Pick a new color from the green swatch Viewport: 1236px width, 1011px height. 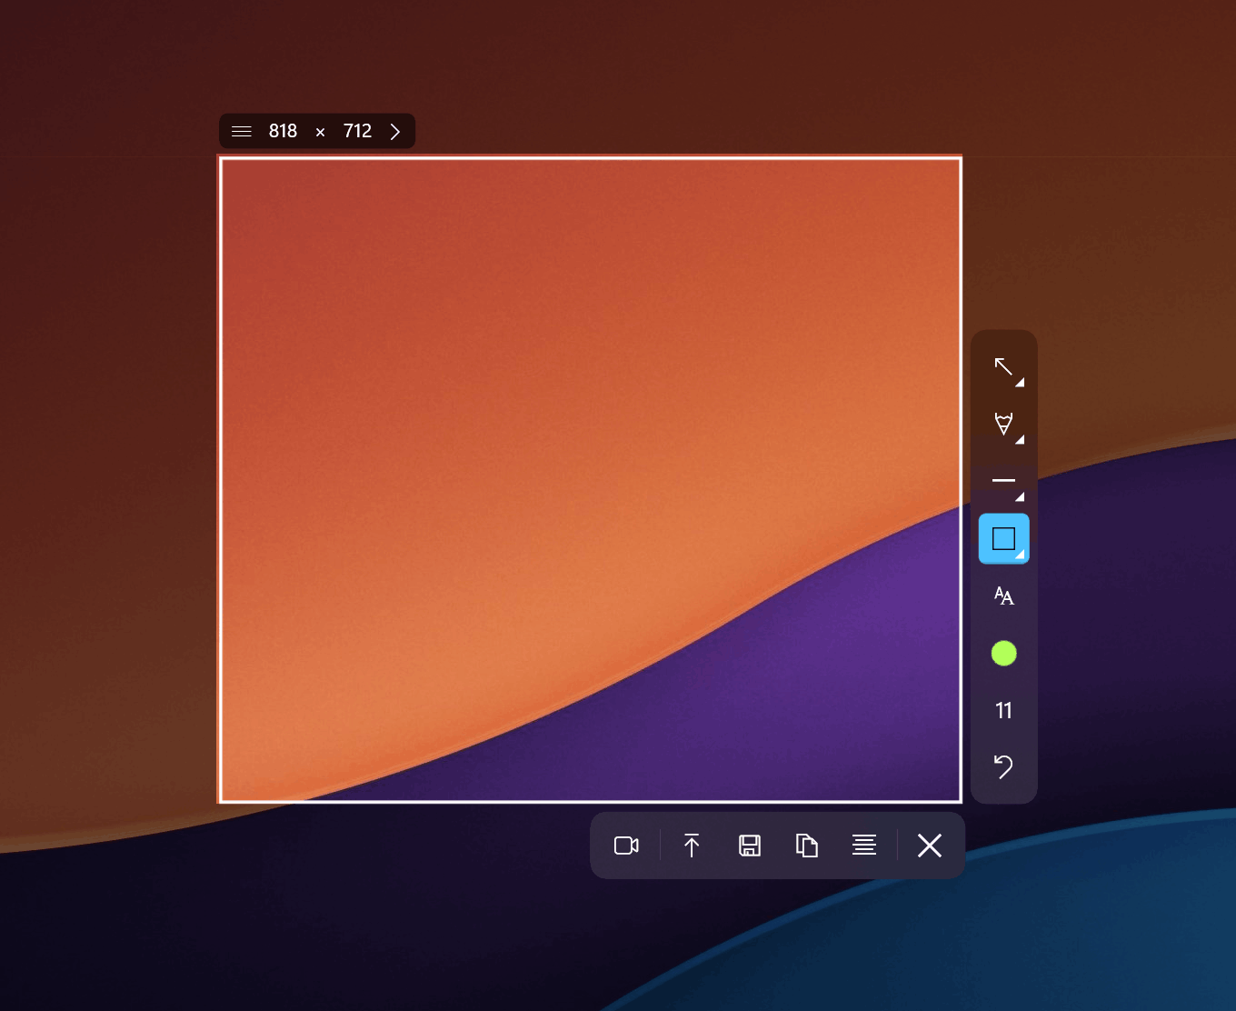pyautogui.click(x=1003, y=653)
